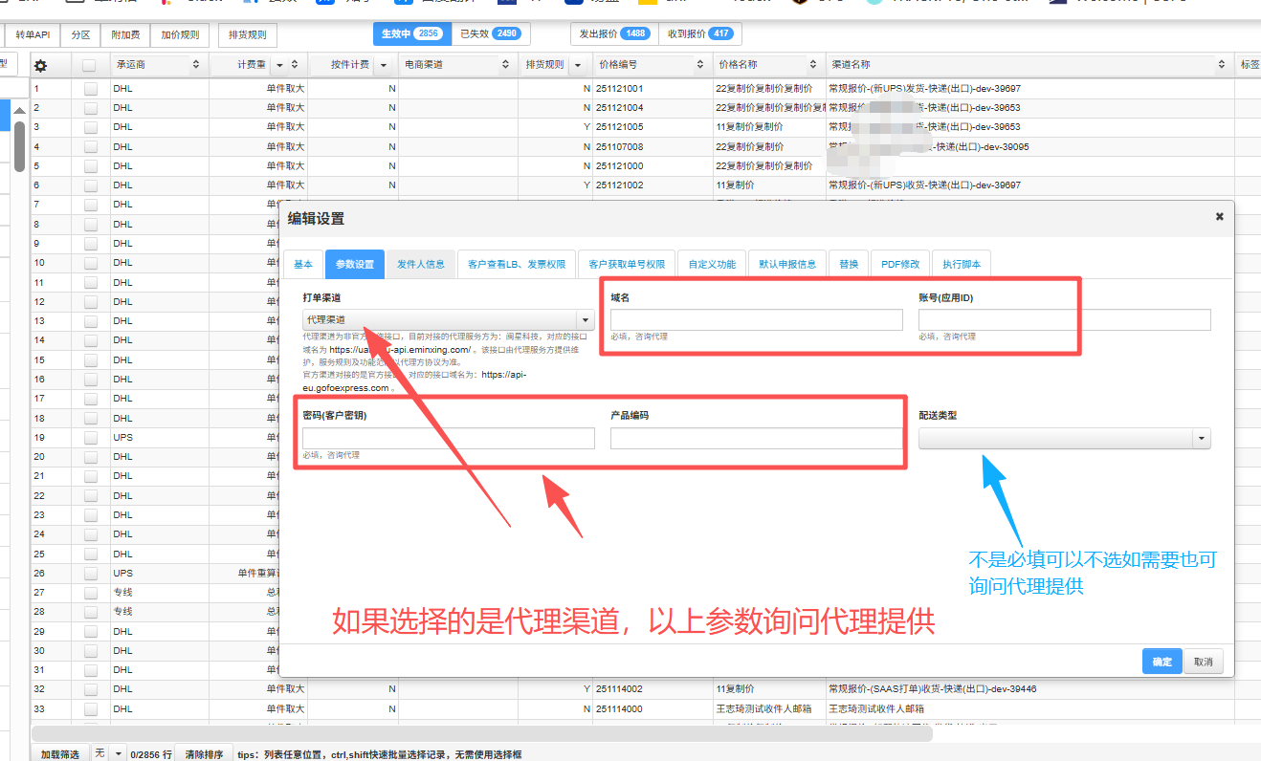
Task: Switch to the 执行脚本 tab
Action: pyautogui.click(x=962, y=264)
